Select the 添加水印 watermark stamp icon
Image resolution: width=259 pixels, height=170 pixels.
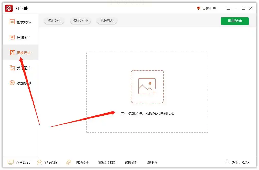tap(12, 83)
